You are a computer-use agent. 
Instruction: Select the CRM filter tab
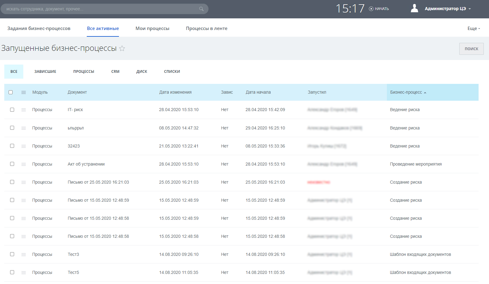click(x=115, y=72)
